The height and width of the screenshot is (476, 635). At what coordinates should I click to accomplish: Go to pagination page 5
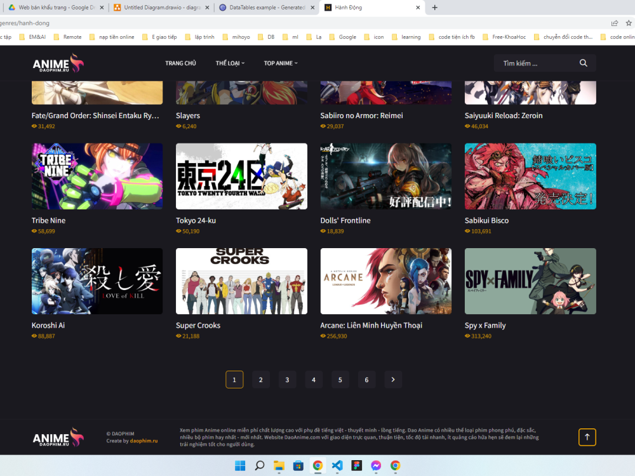click(x=340, y=380)
